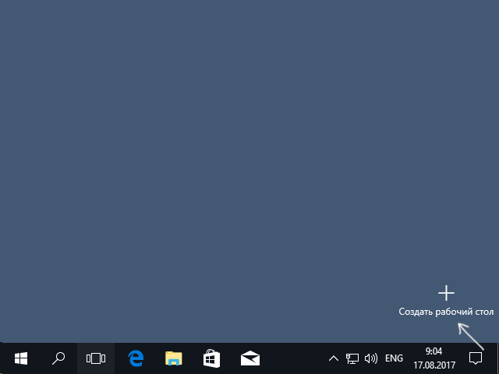The height and width of the screenshot is (374, 499).
Task: Open File Explorer from taskbar
Action: [173, 358]
